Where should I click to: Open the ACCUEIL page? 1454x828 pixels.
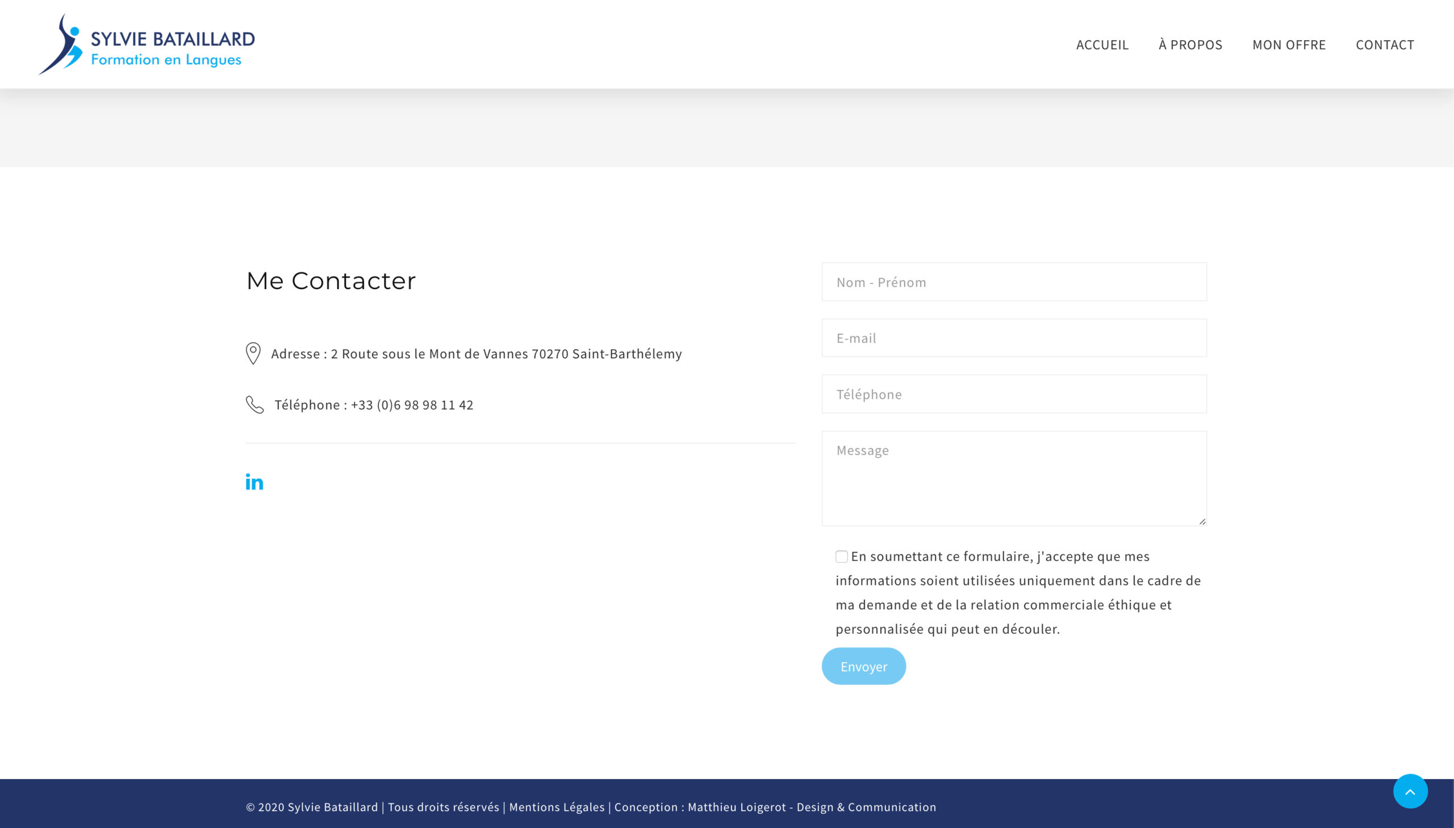[x=1102, y=45]
